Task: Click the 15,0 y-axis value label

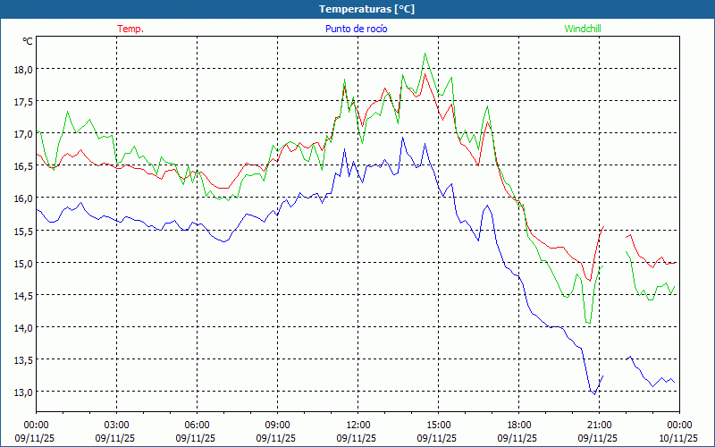Action: click(x=22, y=263)
